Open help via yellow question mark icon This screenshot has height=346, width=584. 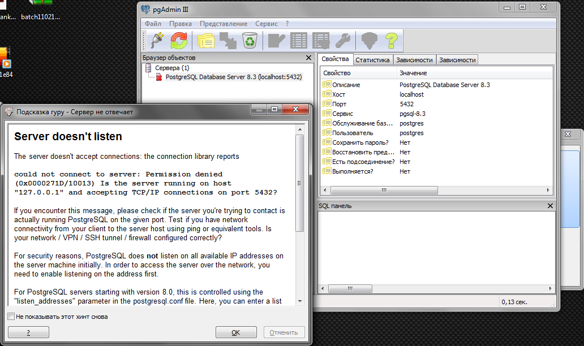[x=392, y=40]
